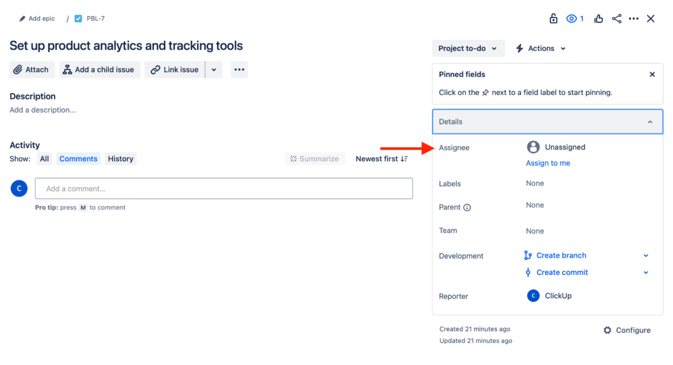Filter activity by Comments
The width and height of the screenshot is (673, 365).
[78, 159]
